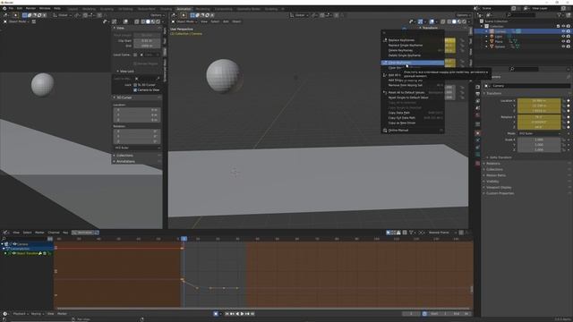This screenshot has height=322, width=573.
Task: Toggle render camera icon for Light row
Action: coord(569,37)
